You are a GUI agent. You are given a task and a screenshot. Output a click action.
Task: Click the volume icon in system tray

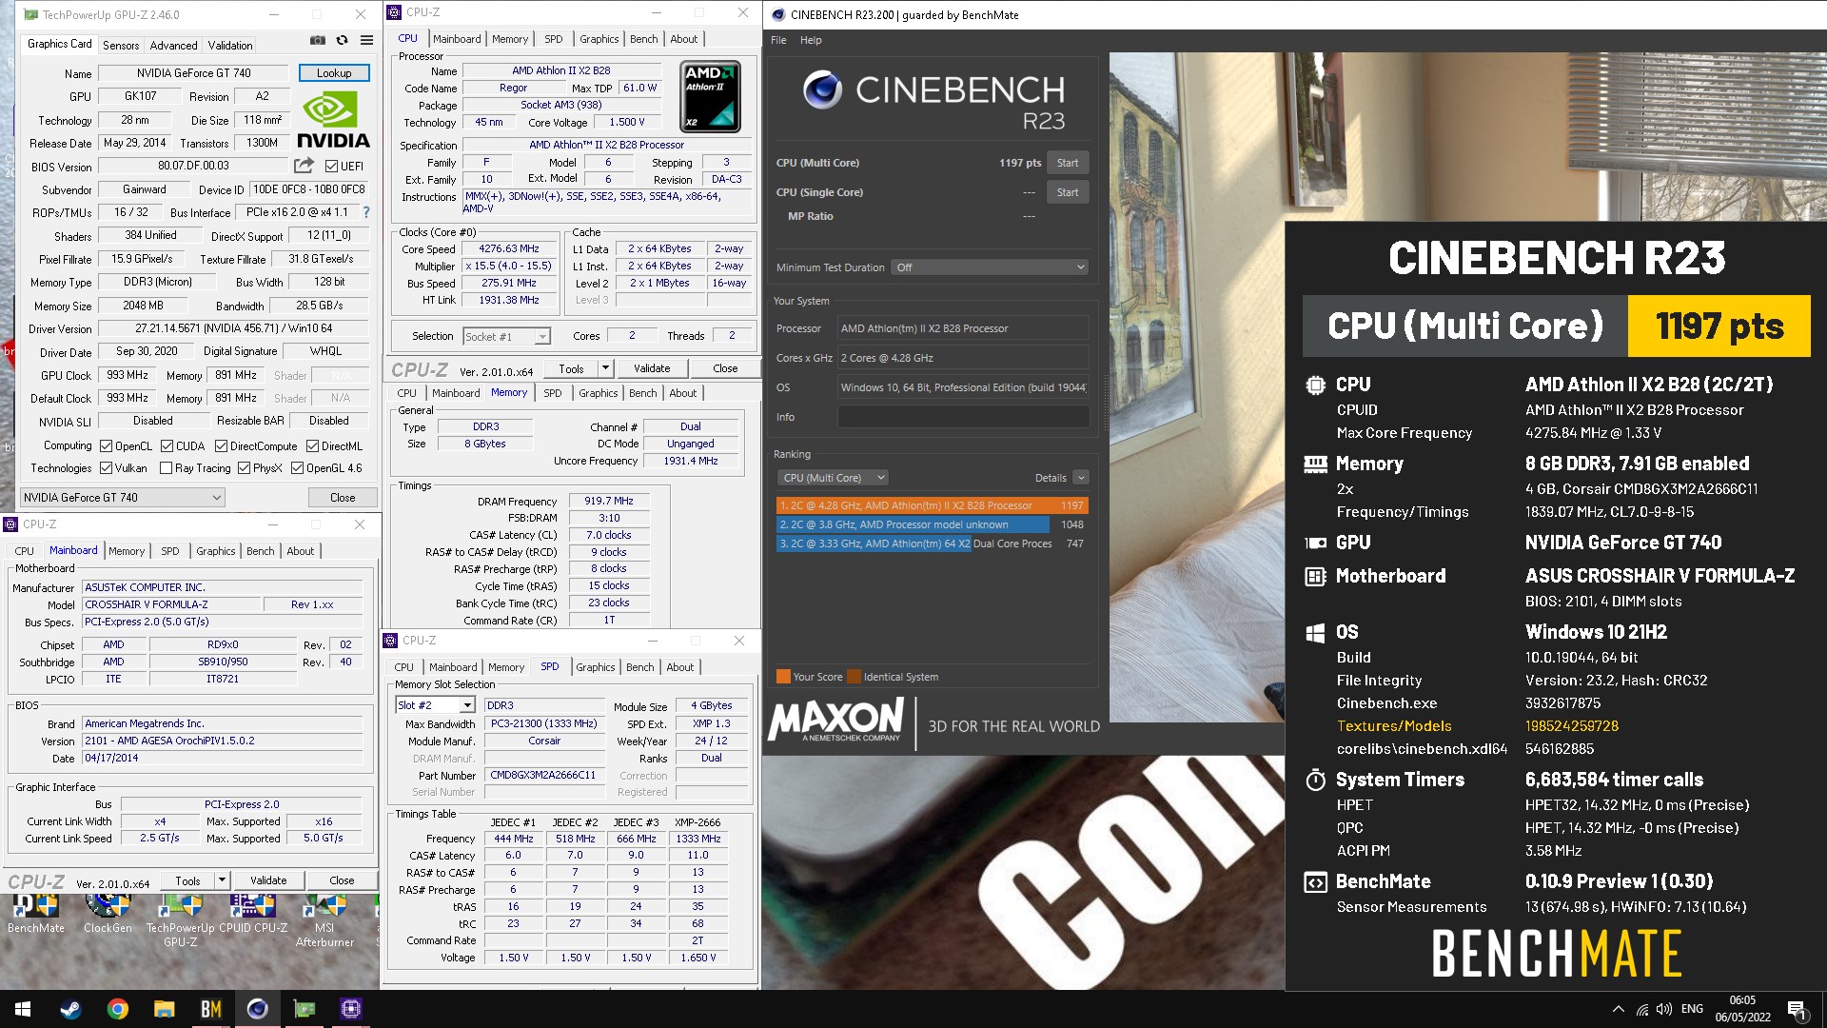pyautogui.click(x=1664, y=1009)
